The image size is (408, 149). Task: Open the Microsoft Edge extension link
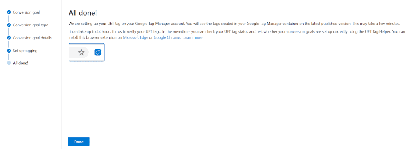click(135, 38)
